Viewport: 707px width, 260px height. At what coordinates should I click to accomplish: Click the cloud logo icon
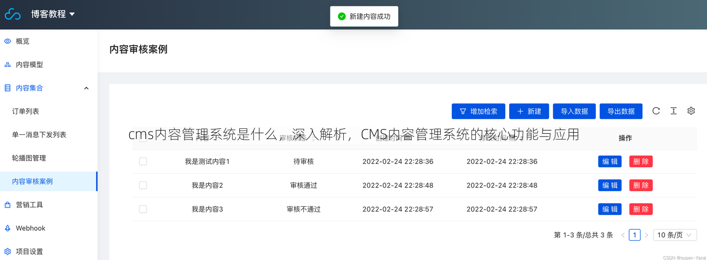pos(13,14)
